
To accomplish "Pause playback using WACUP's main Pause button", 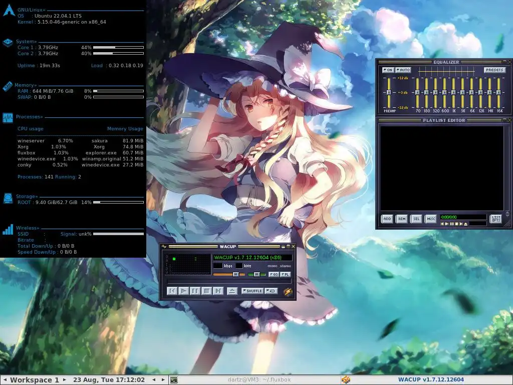I will coord(195,291).
